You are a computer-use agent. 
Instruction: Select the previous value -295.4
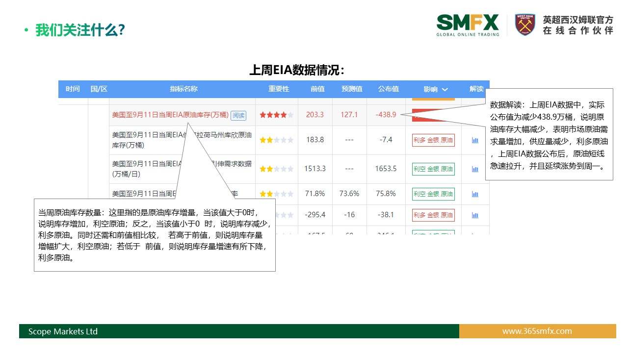pos(315,215)
